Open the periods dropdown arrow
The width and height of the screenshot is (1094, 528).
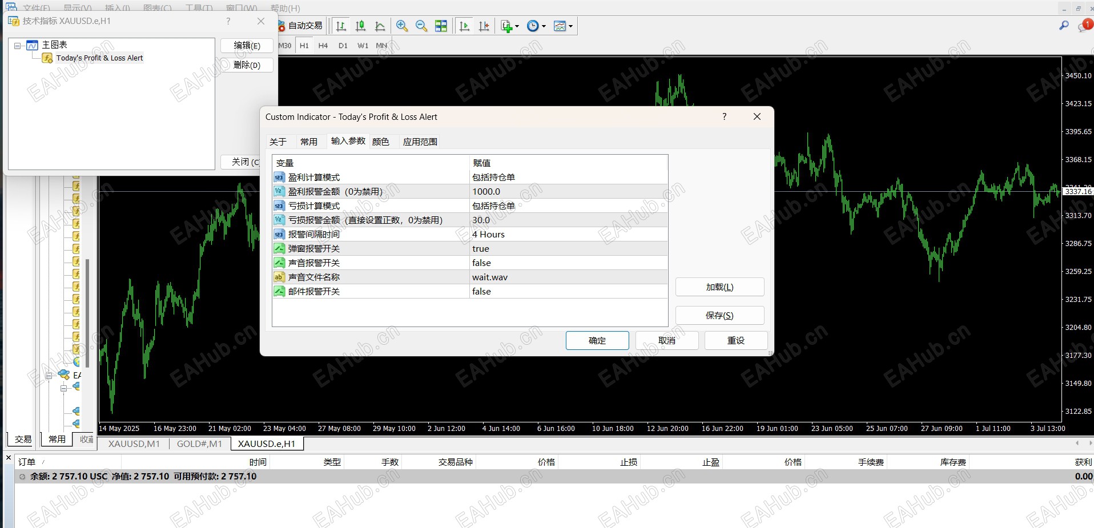click(x=544, y=26)
